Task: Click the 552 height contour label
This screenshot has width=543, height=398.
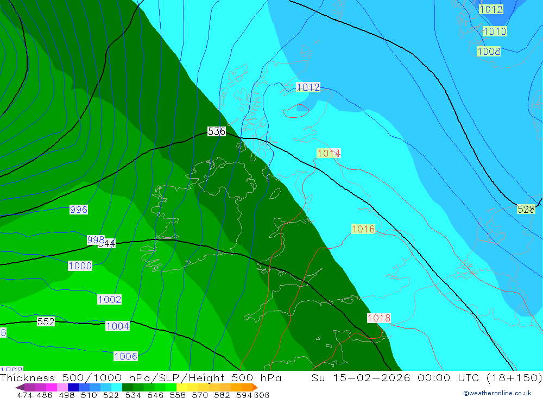Action: pos(46,321)
